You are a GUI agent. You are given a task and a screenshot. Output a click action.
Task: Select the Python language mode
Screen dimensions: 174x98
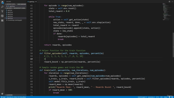166,97
